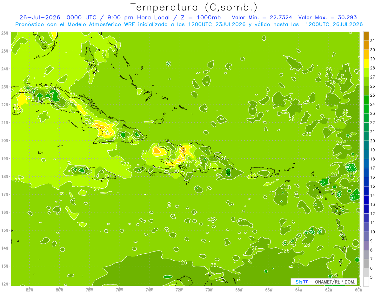Click the color bar label "24"
Image resolution: width=381 pixels, height=294 pixels.
pos(373,105)
